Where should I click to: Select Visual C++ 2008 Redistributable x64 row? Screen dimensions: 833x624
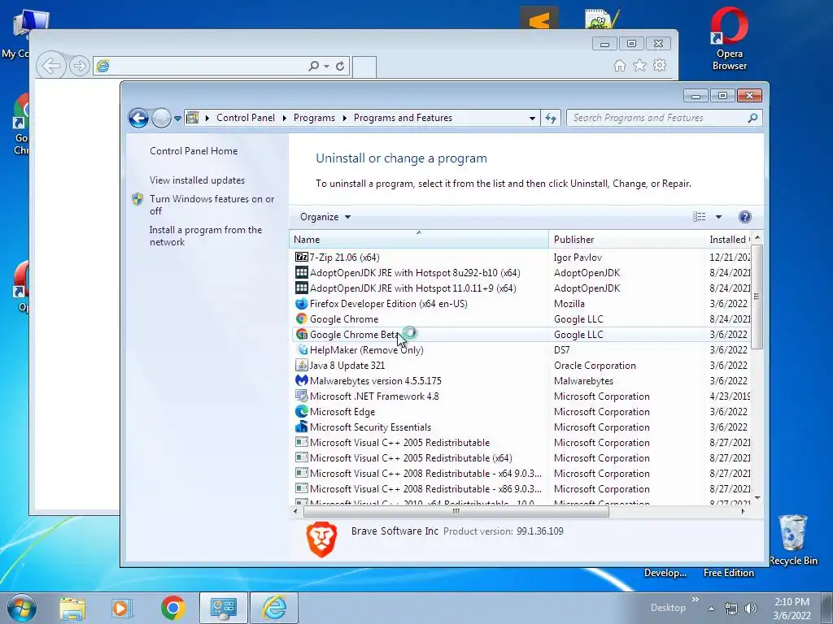point(521,474)
